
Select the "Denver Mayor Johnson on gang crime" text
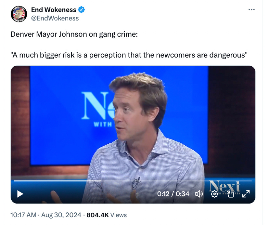74,34
